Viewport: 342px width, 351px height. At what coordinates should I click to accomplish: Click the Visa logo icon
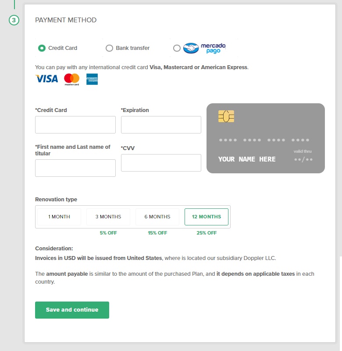click(46, 79)
